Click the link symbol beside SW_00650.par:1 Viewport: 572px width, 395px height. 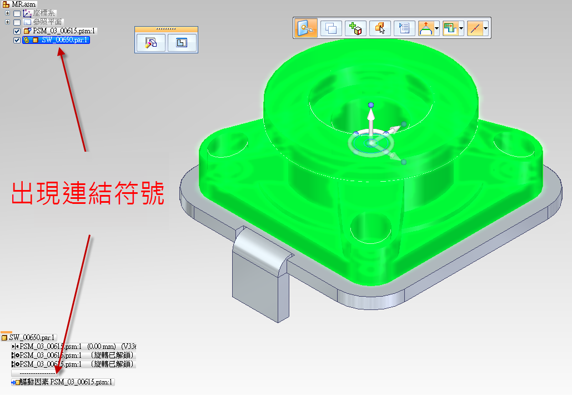(27, 40)
